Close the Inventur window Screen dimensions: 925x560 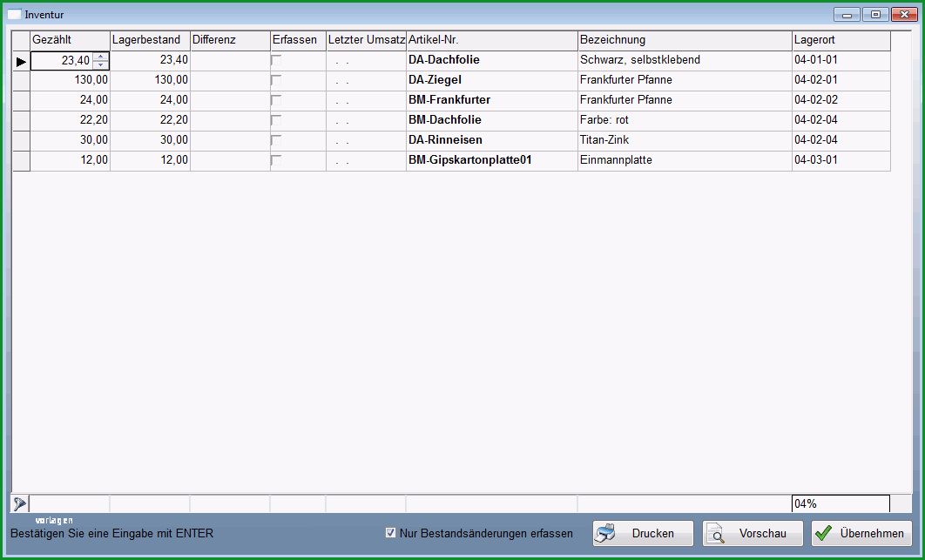click(904, 15)
